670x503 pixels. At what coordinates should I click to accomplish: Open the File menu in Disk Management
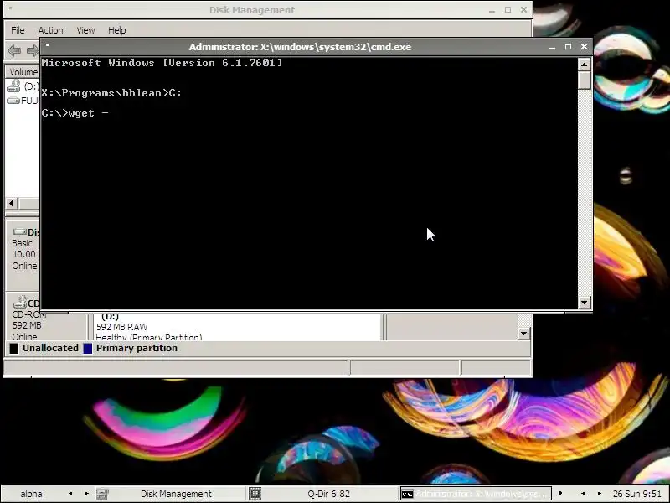click(x=18, y=30)
